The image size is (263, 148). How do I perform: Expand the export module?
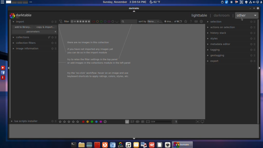214,61
